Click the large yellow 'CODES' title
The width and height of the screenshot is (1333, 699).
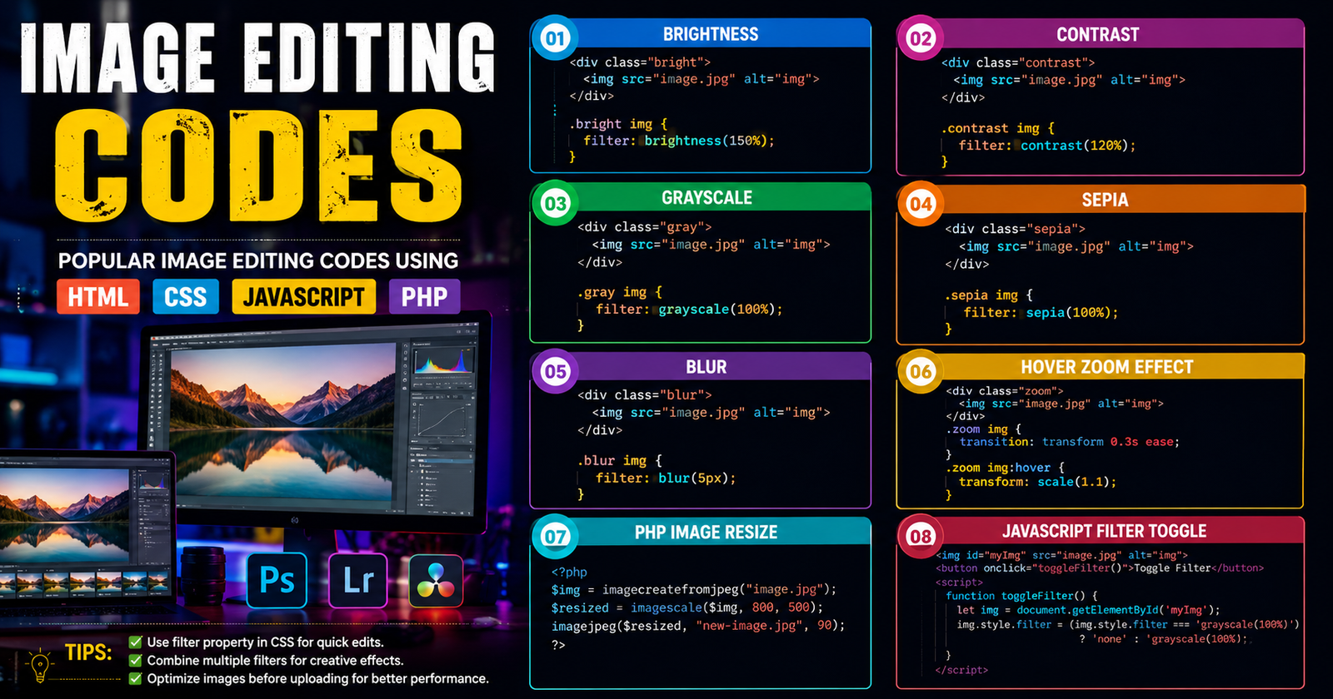(x=258, y=165)
